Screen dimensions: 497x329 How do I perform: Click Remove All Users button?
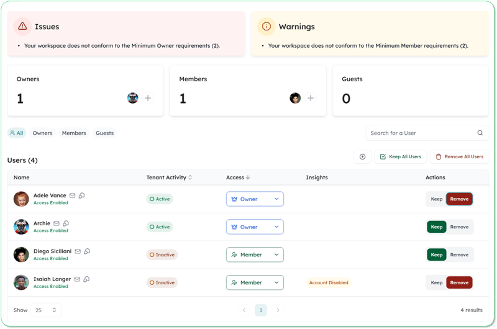(x=459, y=157)
